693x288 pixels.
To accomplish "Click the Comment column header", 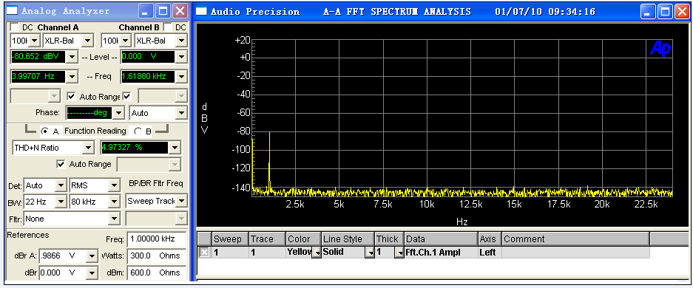I will (575, 239).
